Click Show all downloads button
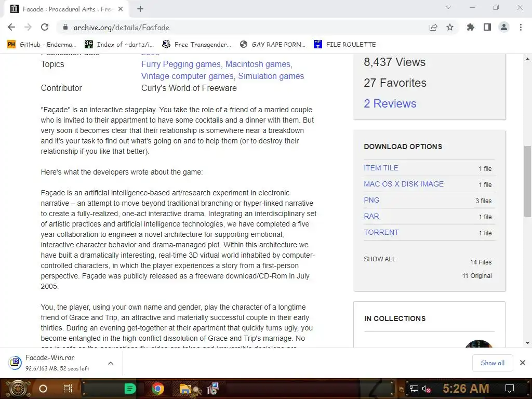532x399 pixels. coord(493,363)
